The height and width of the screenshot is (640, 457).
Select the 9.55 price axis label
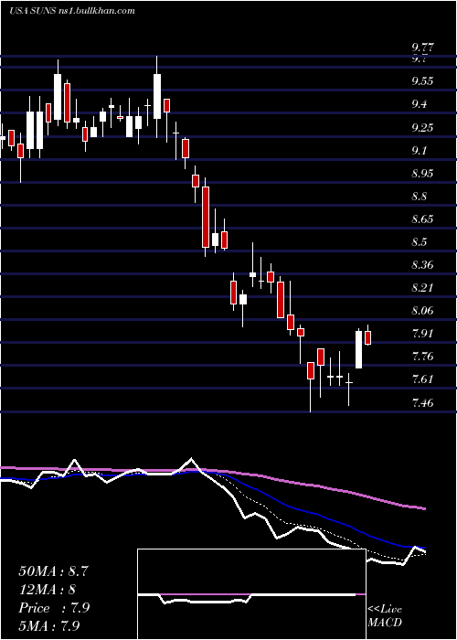point(422,81)
